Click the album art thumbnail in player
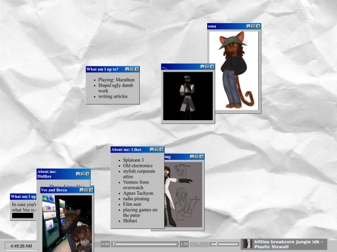 (247, 244)
